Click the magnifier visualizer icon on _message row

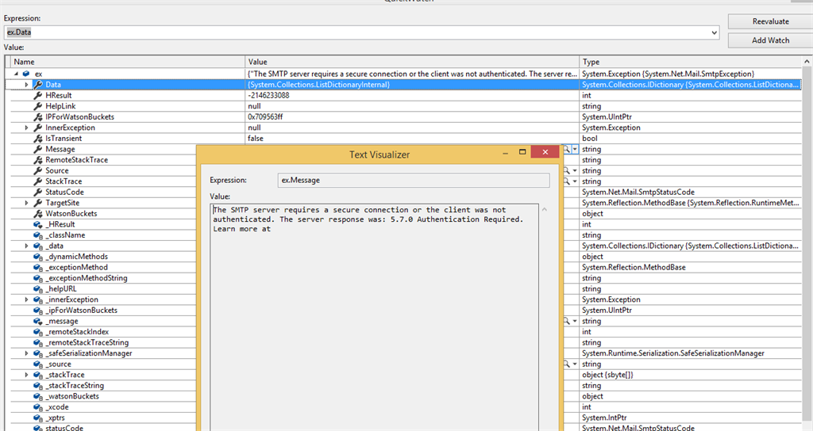tap(567, 321)
